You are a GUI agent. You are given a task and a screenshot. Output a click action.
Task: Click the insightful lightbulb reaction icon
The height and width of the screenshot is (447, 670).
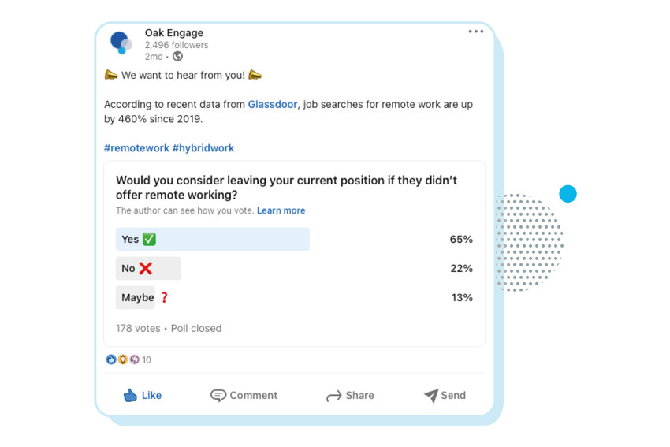pos(123,359)
